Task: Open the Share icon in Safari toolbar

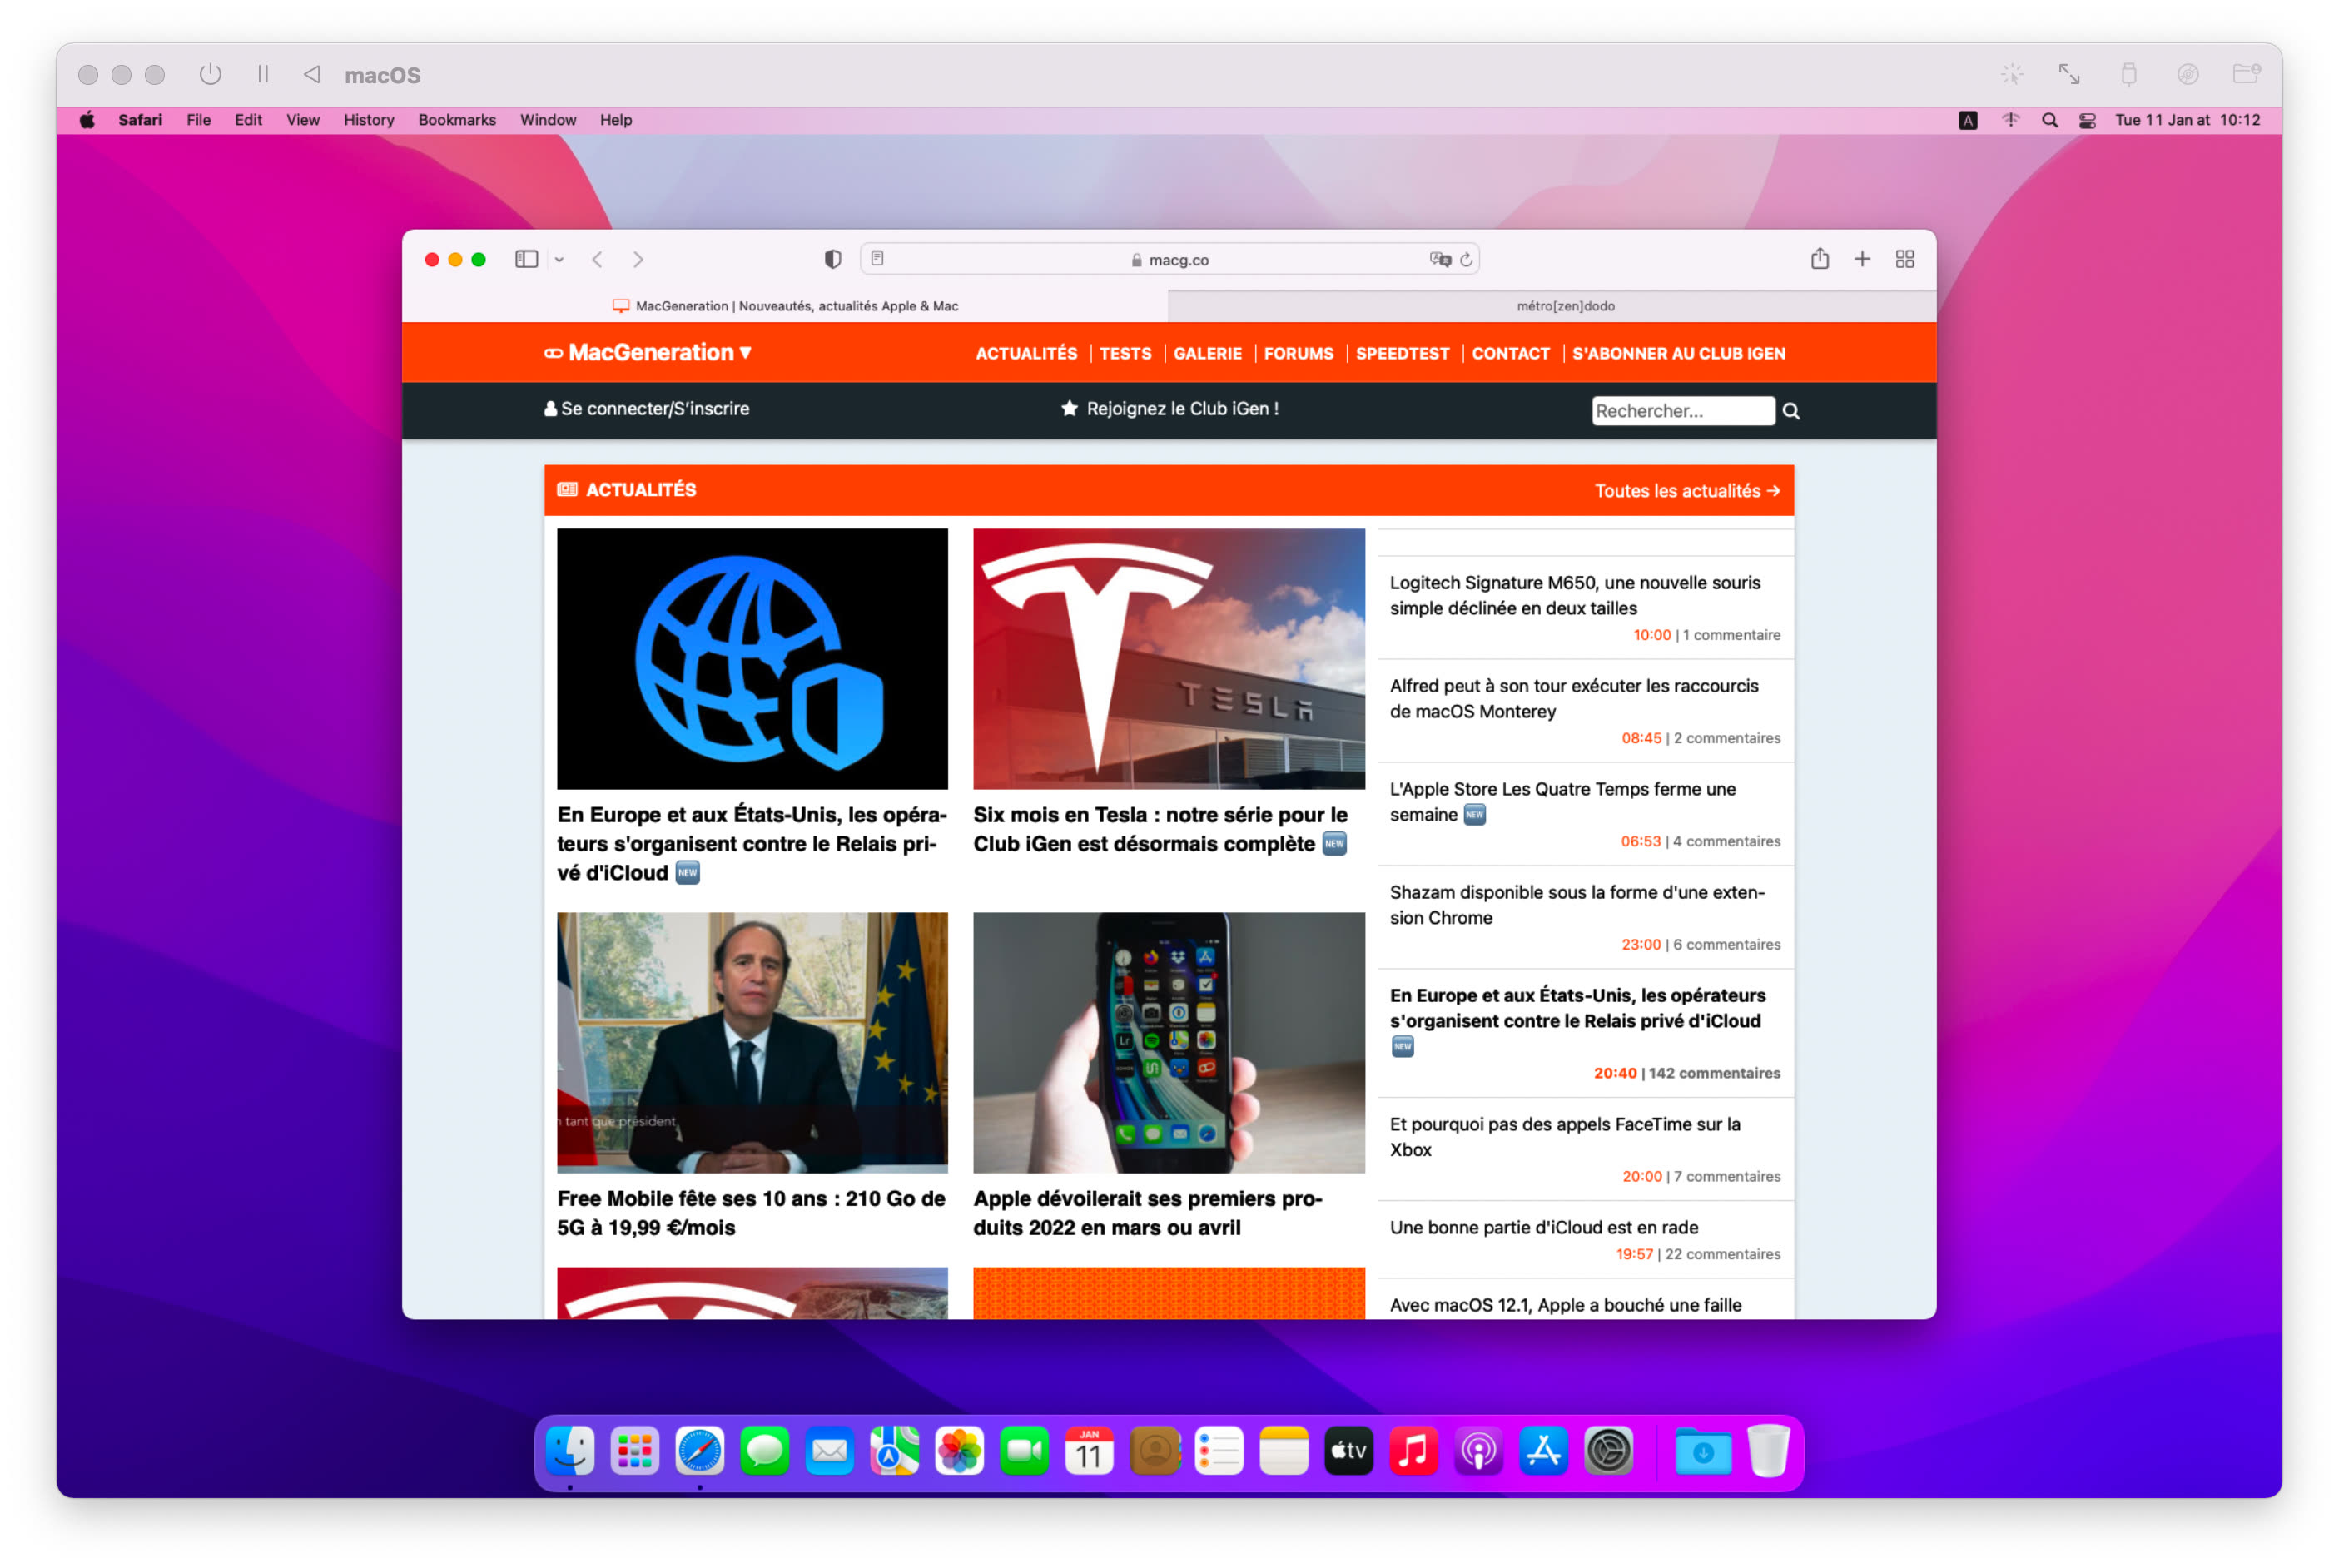Action: pyautogui.click(x=1820, y=259)
